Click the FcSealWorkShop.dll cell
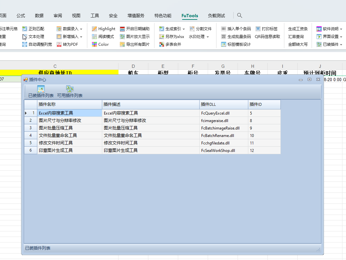The image size is (346, 260). pos(224,151)
